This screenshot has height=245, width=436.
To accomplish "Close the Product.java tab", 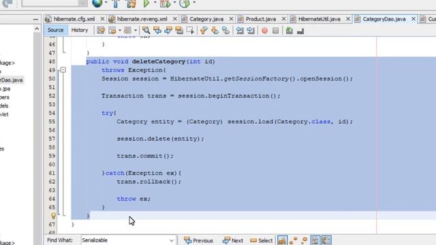I will point(283,19).
